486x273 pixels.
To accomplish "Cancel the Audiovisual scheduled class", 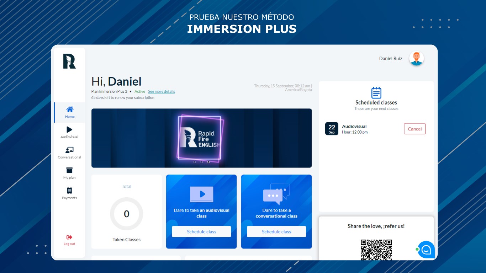I will pos(414,129).
